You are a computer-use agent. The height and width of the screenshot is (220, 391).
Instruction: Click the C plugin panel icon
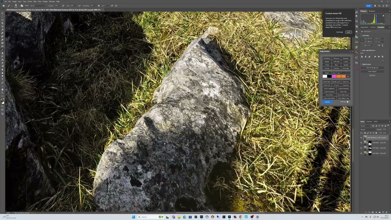[x=356, y=57]
